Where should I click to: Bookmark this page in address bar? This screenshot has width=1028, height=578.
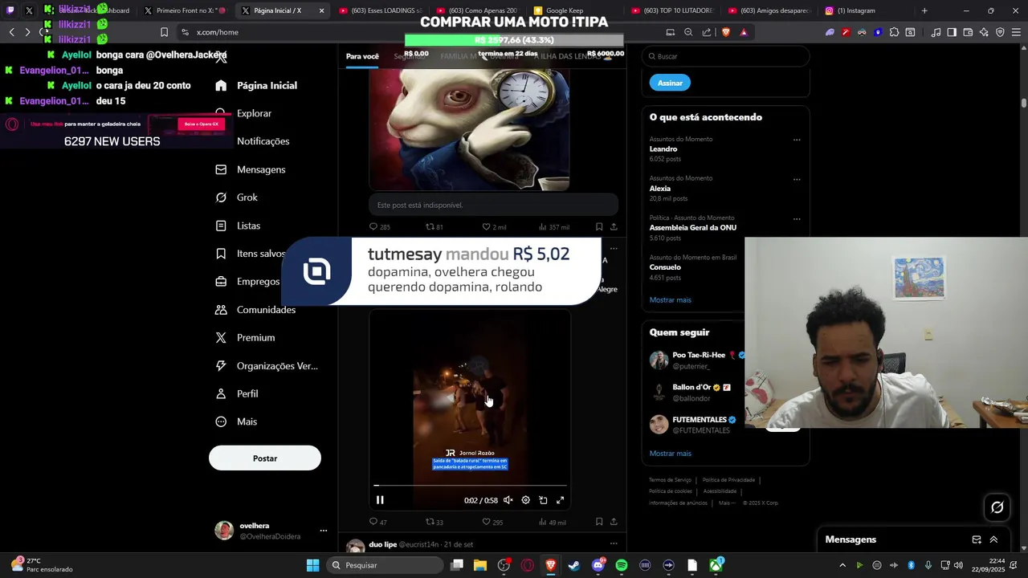(x=164, y=32)
